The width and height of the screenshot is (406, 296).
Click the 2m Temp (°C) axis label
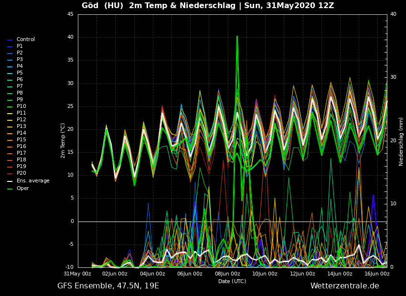coord(63,140)
